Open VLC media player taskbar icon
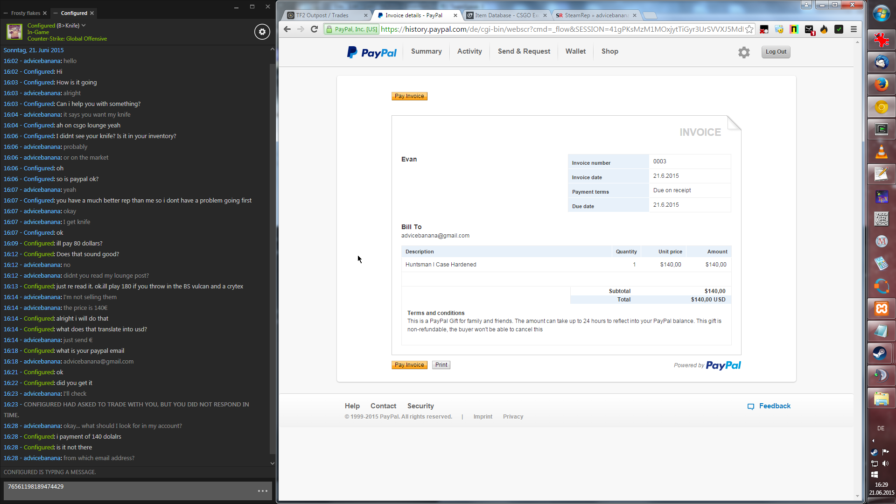Image resolution: width=896 pixels, height=504 pixels. 881,152
